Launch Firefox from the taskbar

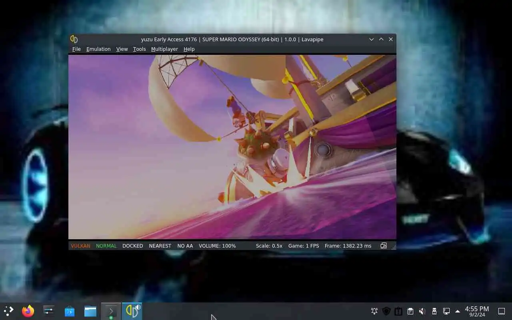coord(28,311)
